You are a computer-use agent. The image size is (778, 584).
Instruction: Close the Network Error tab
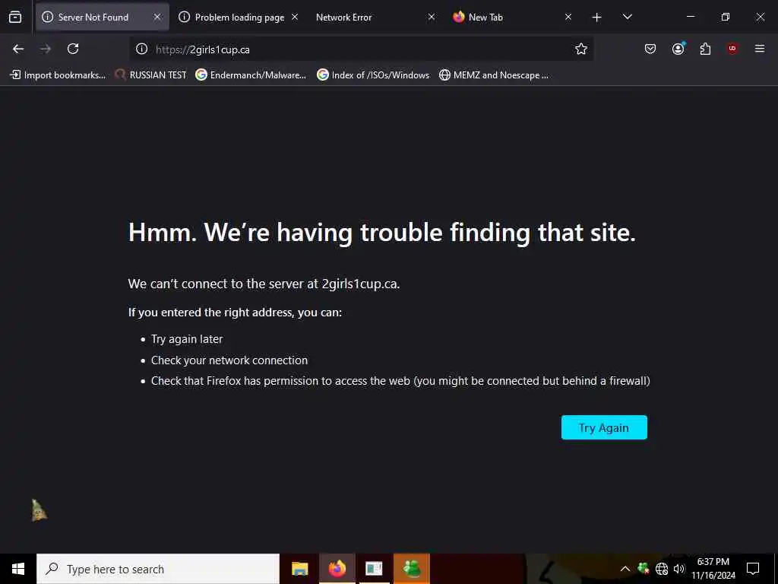[x=432, y=17]
